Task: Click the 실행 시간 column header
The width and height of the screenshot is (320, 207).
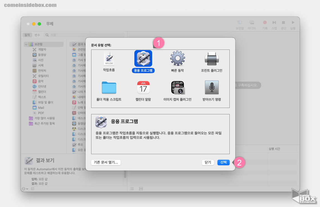Action: tap(274, 149)
